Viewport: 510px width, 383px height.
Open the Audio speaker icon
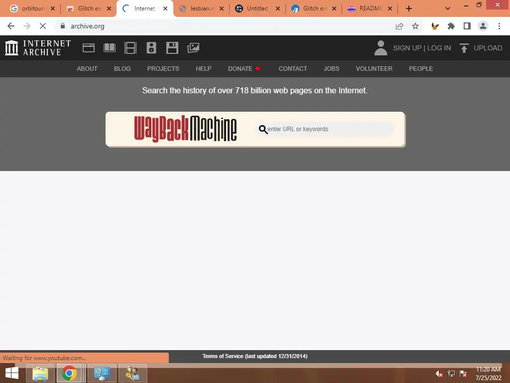[151, 48]
